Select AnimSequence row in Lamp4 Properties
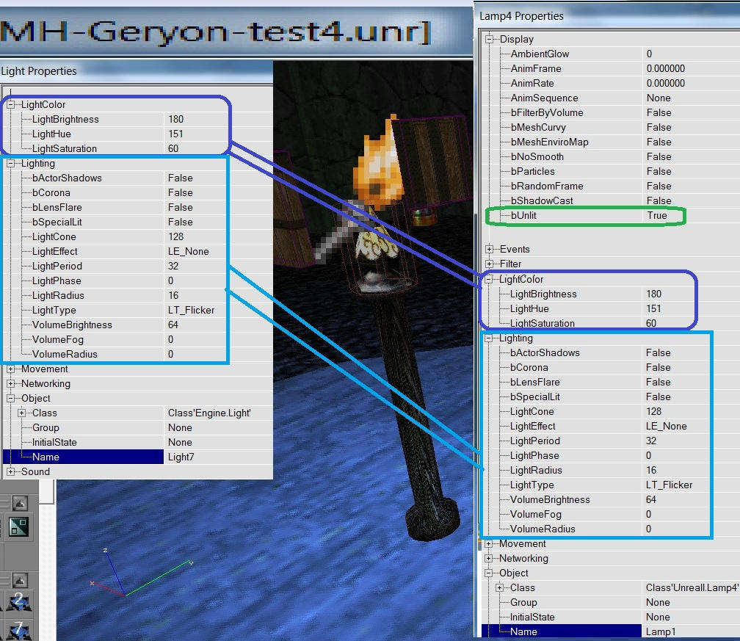Viewport: 740px width, 641px height. click(x=614, y=98)
